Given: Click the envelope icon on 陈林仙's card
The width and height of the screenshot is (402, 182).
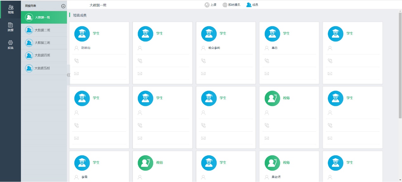Looking at the screenshot, I should [76, 73].
